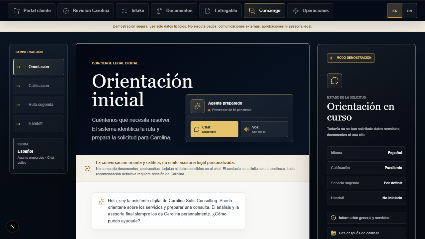Click the speech bubble icon above Estado de la solicitud
Screen dimensions: 425x239
click(334, 81)
